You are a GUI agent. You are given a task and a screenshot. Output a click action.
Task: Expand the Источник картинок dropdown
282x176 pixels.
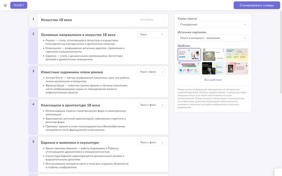213,38
